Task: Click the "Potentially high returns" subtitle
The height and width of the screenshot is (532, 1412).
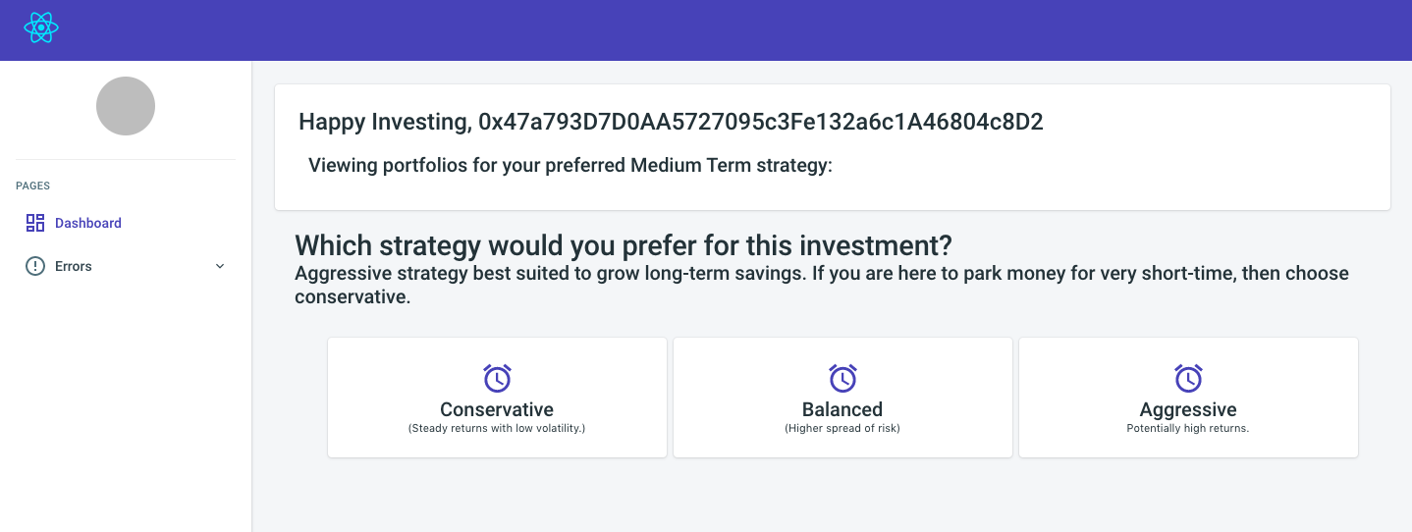Action: pos(1188,428)
